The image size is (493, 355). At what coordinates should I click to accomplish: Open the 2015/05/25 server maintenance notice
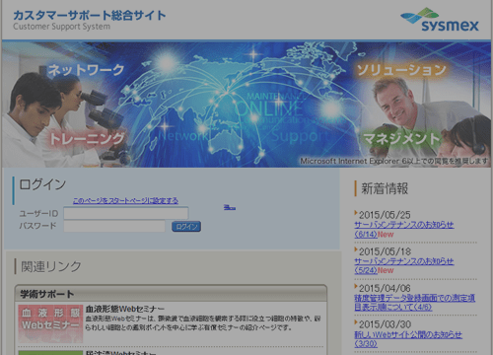404,230
